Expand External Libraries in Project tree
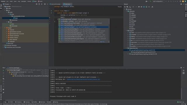 [3, 45]
